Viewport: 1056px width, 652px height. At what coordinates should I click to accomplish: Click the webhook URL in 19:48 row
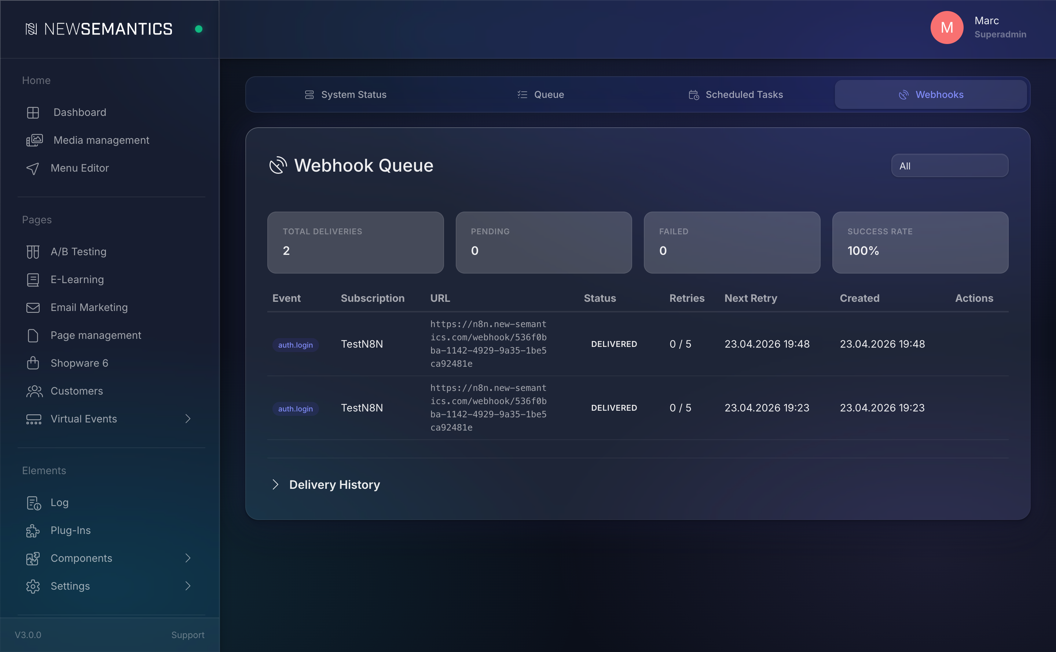pyautogui.click(x=488, y=344)
